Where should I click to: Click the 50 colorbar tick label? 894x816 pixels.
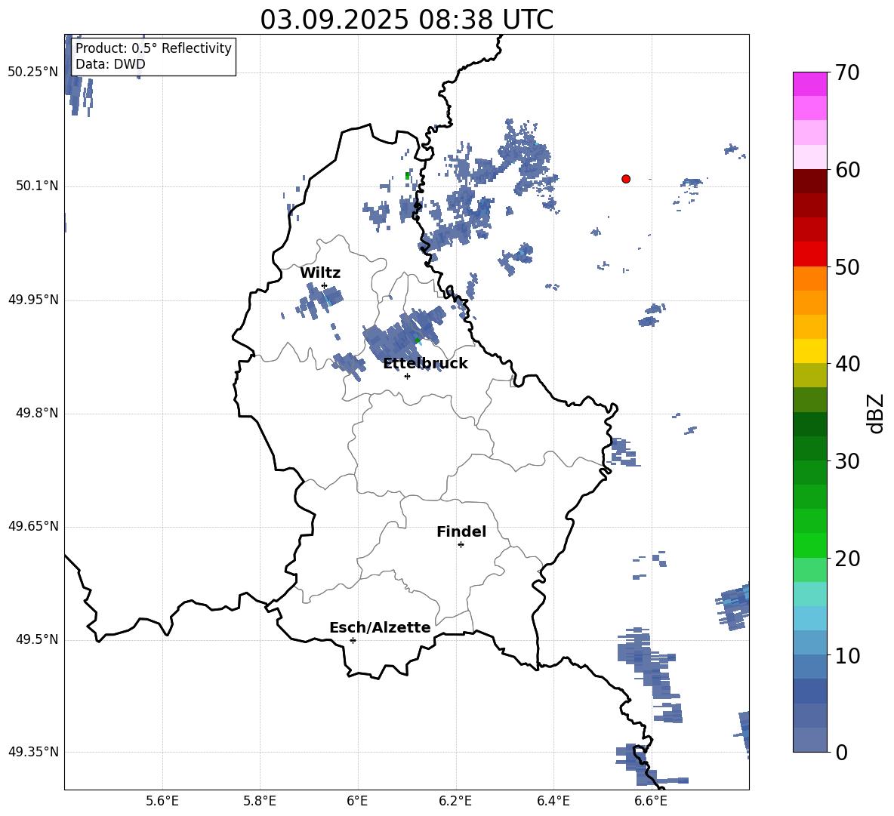pos(847,266)
